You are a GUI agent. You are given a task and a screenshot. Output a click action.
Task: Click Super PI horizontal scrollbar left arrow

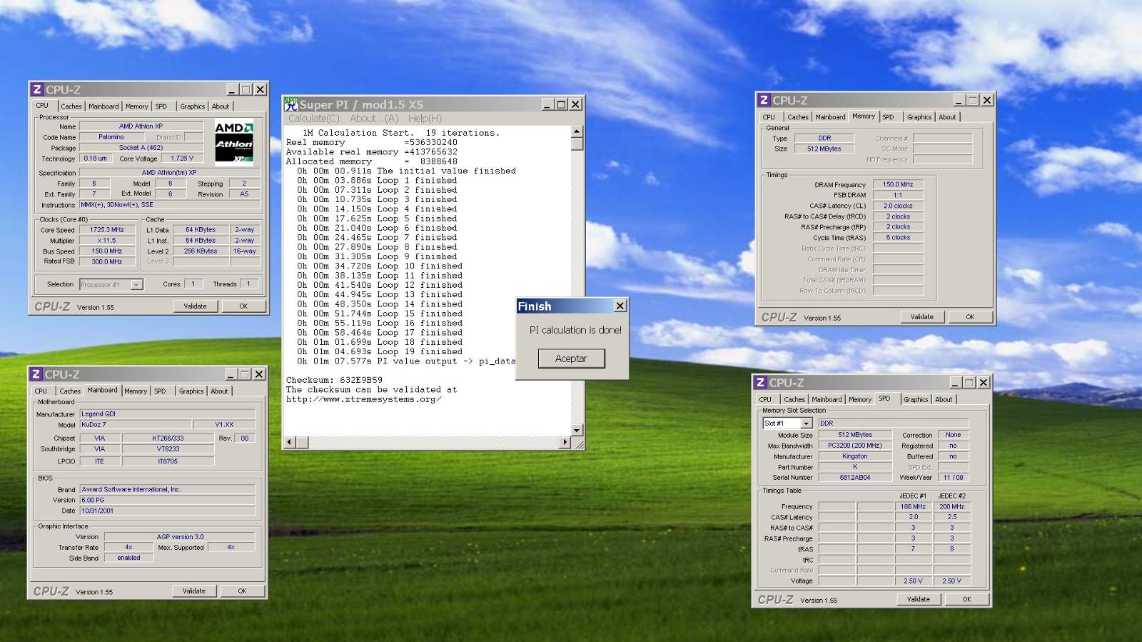click(290, 442)
